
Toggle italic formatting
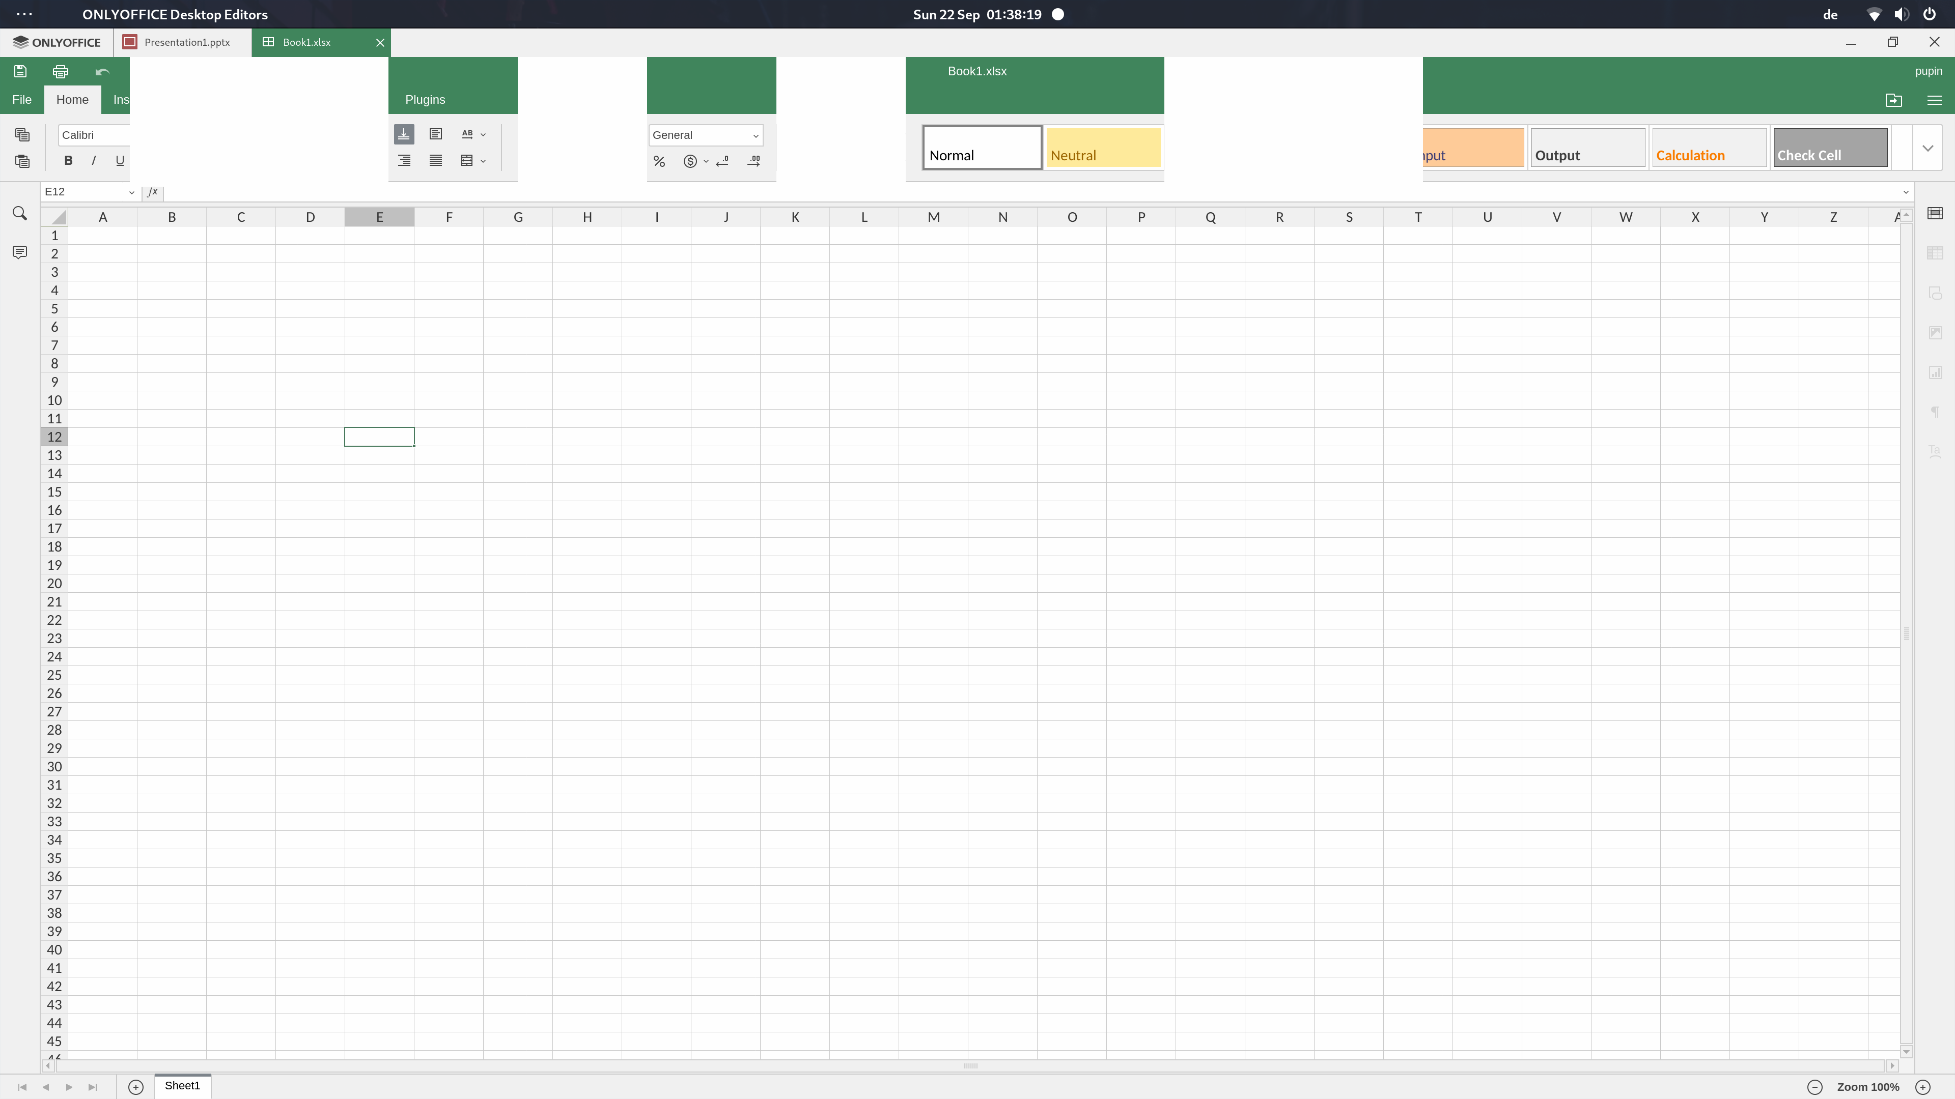pyautogui.click(x=93, y=161)
